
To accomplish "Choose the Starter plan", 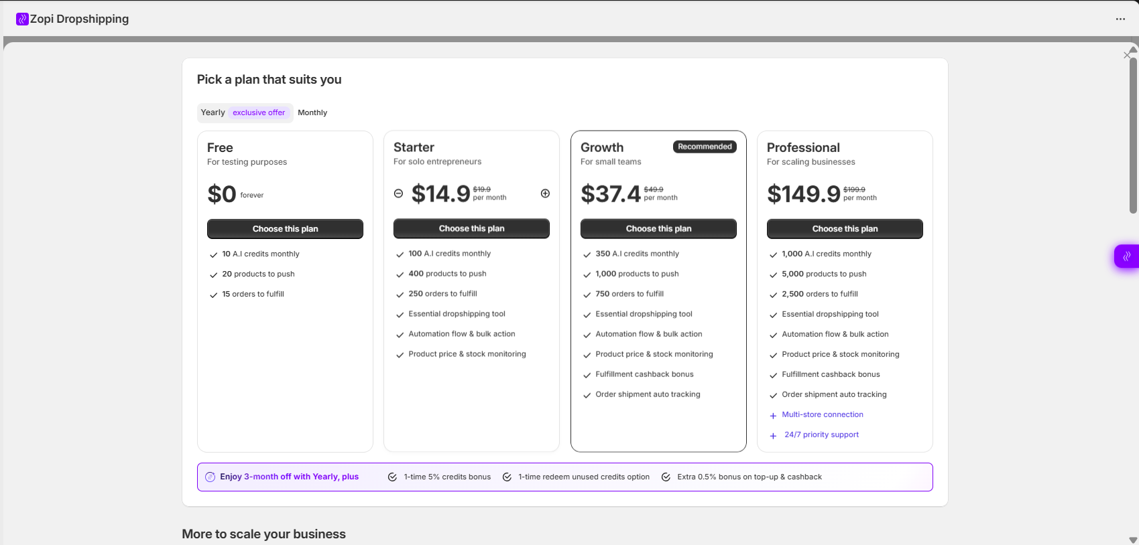I will [x=471, y=229].
